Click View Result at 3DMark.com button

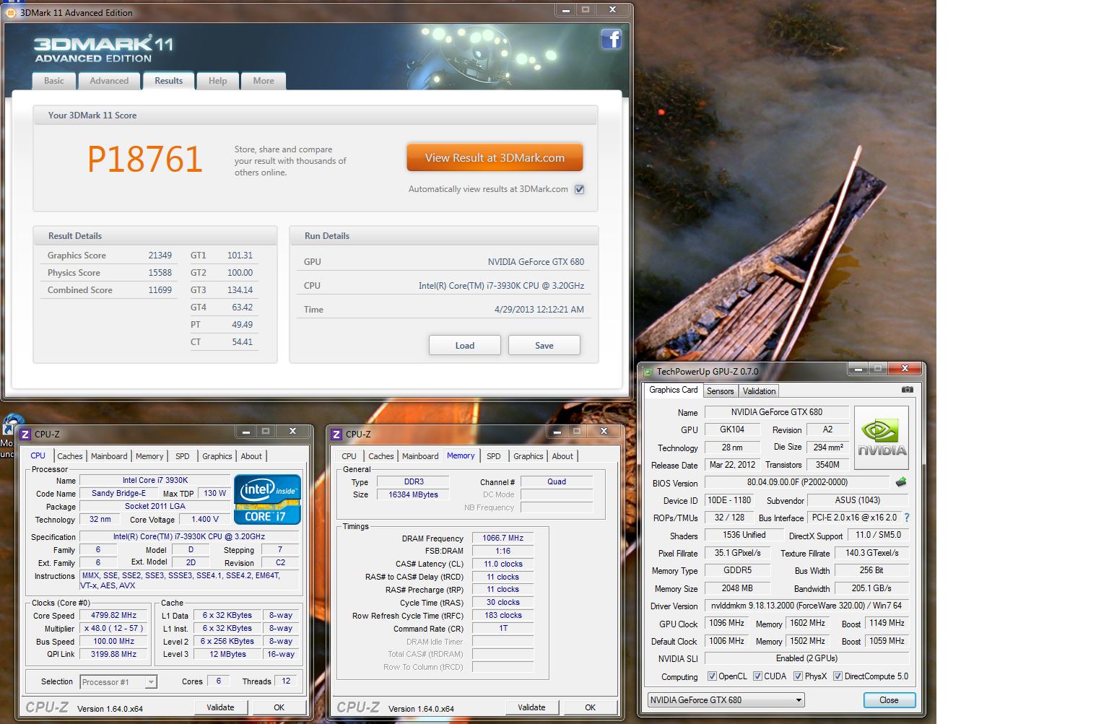click(495, 157)
